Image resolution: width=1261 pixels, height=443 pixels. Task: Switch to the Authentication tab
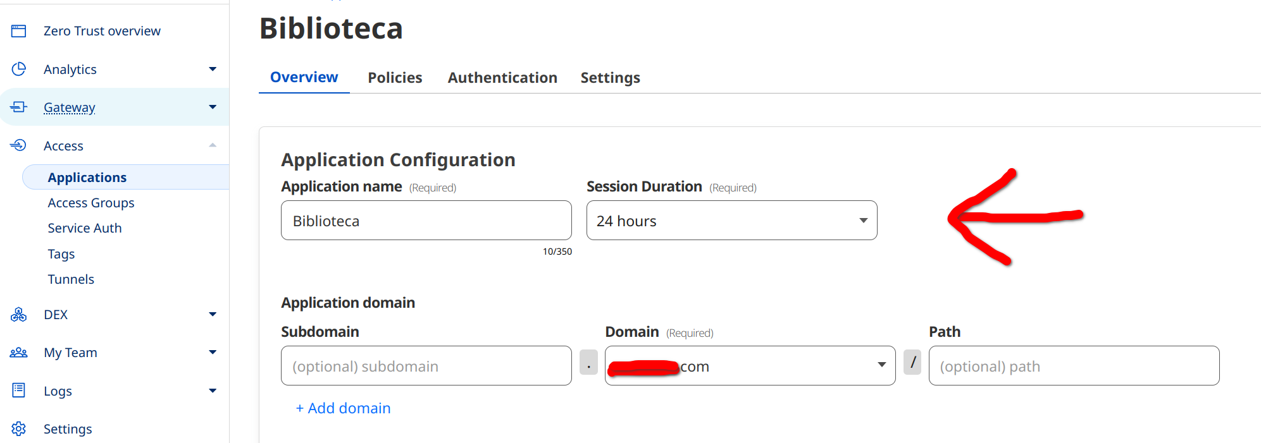[x=502, y=78]
